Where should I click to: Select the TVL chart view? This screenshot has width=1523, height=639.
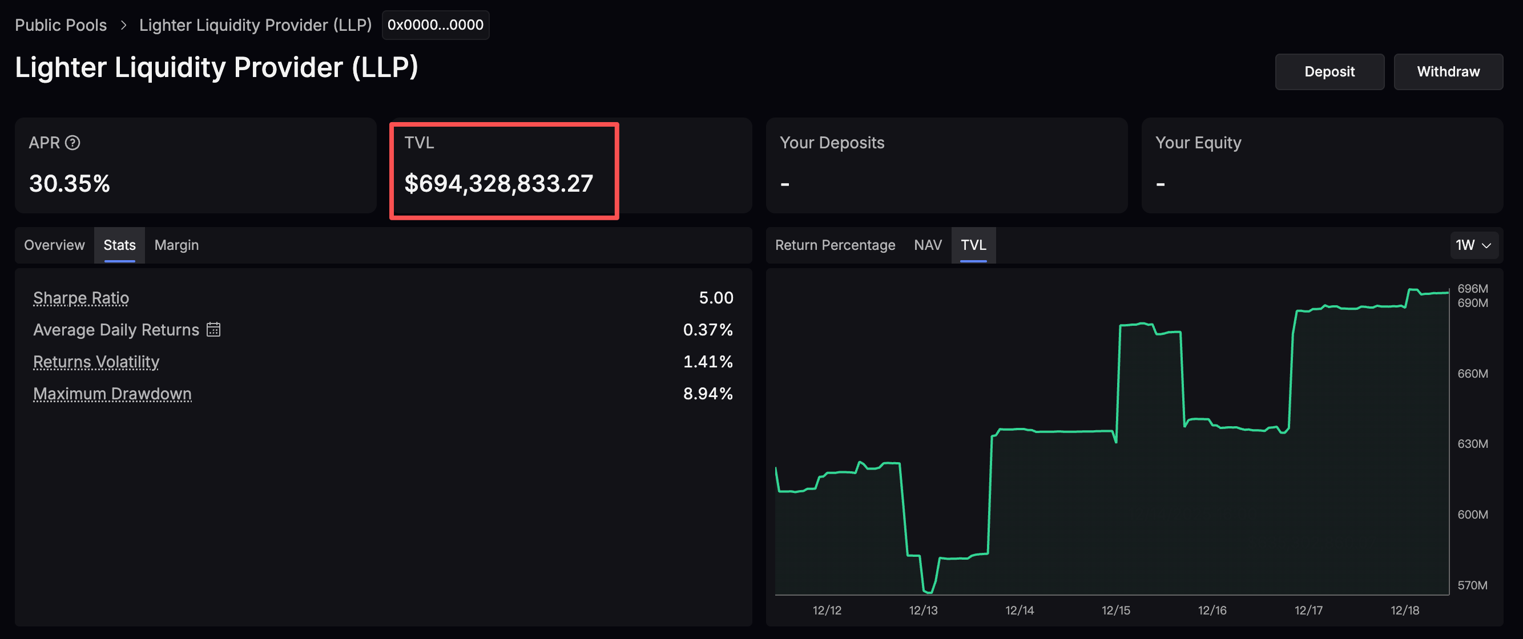click(973, 245)
